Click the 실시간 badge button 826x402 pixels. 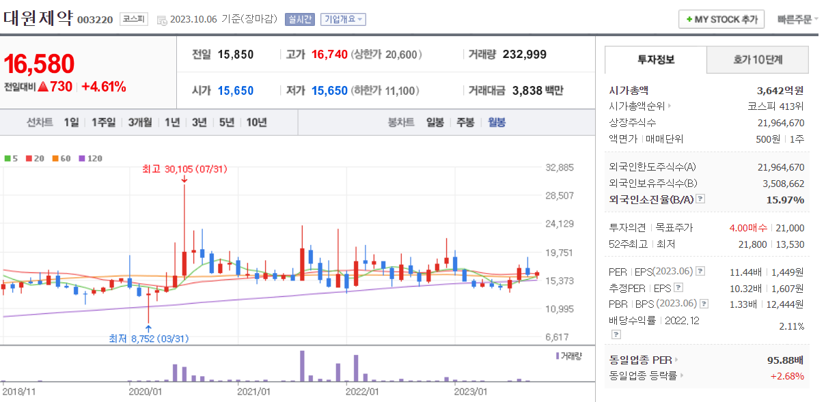pyautogui.click(x=300, y=19)
